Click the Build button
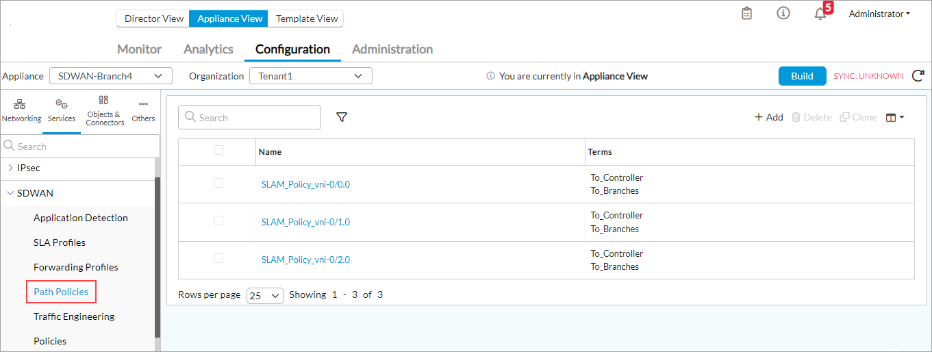Screen dimensions: 932x352 802,76
